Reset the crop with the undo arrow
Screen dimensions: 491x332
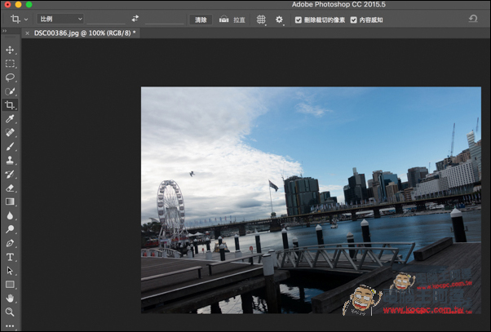pos(473,19)
